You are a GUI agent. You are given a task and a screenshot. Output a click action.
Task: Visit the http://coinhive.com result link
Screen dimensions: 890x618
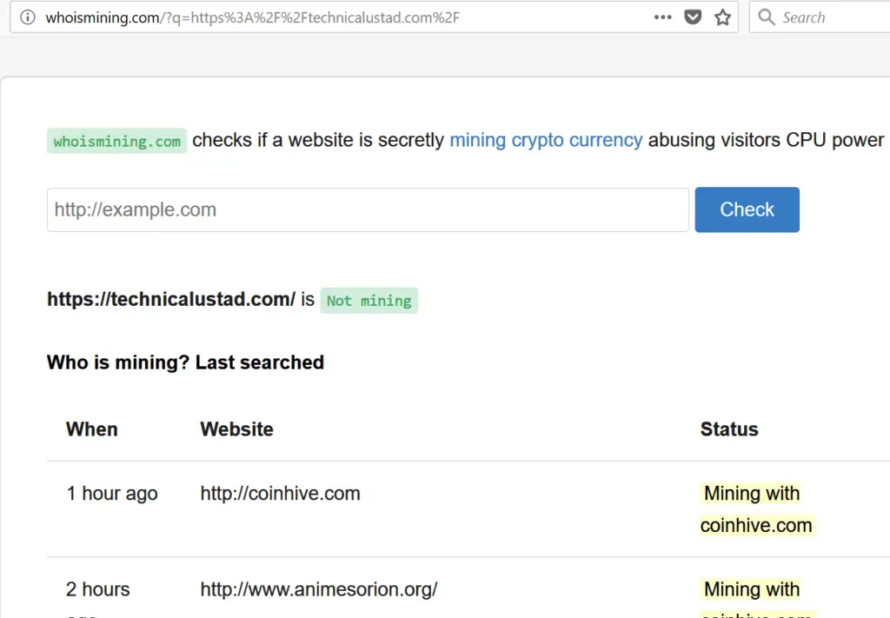pos(280,493)
